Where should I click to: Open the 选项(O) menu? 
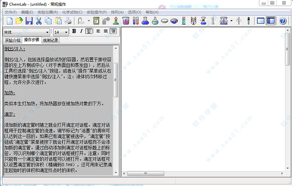tap(135, 12)
